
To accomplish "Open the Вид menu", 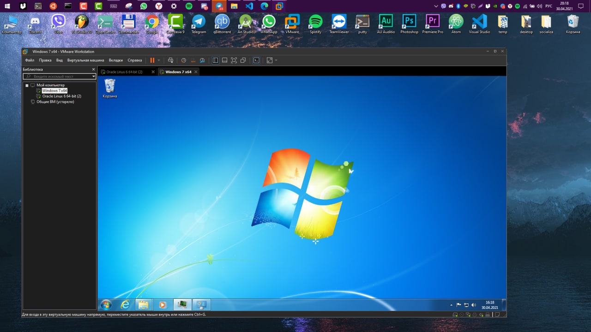I will [x=59, y=60].
